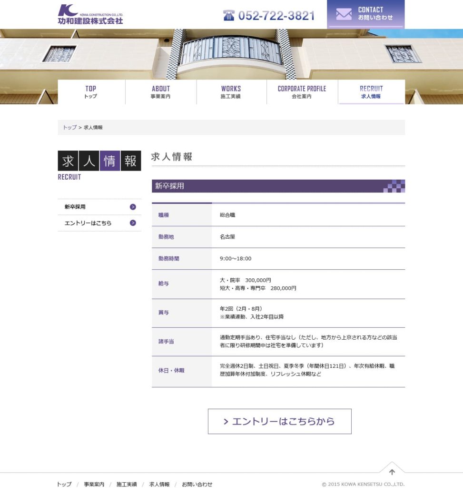Click the 事業案内 footer link
Screen dimensions: 463x496
(x=94, y=485)
